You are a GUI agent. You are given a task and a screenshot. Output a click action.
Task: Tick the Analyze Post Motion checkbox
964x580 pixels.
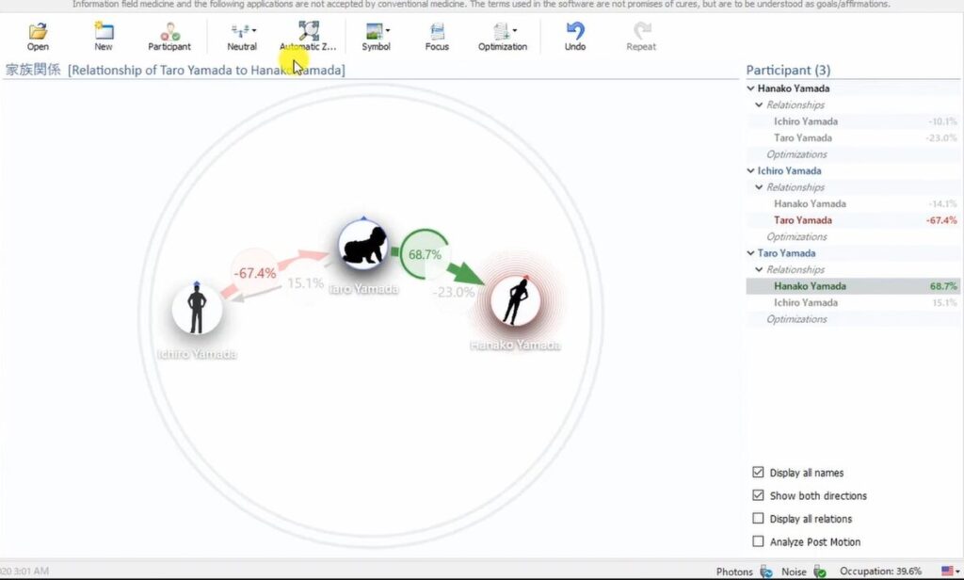[x=759, y=541]
